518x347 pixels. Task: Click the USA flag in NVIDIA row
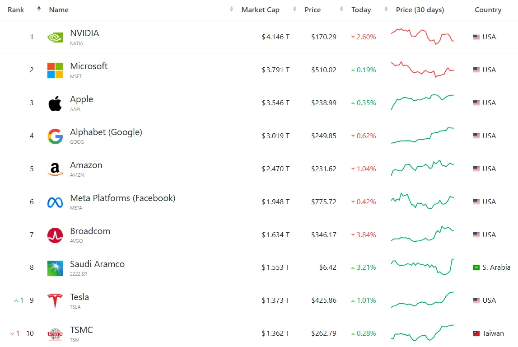tap(476, 37)
